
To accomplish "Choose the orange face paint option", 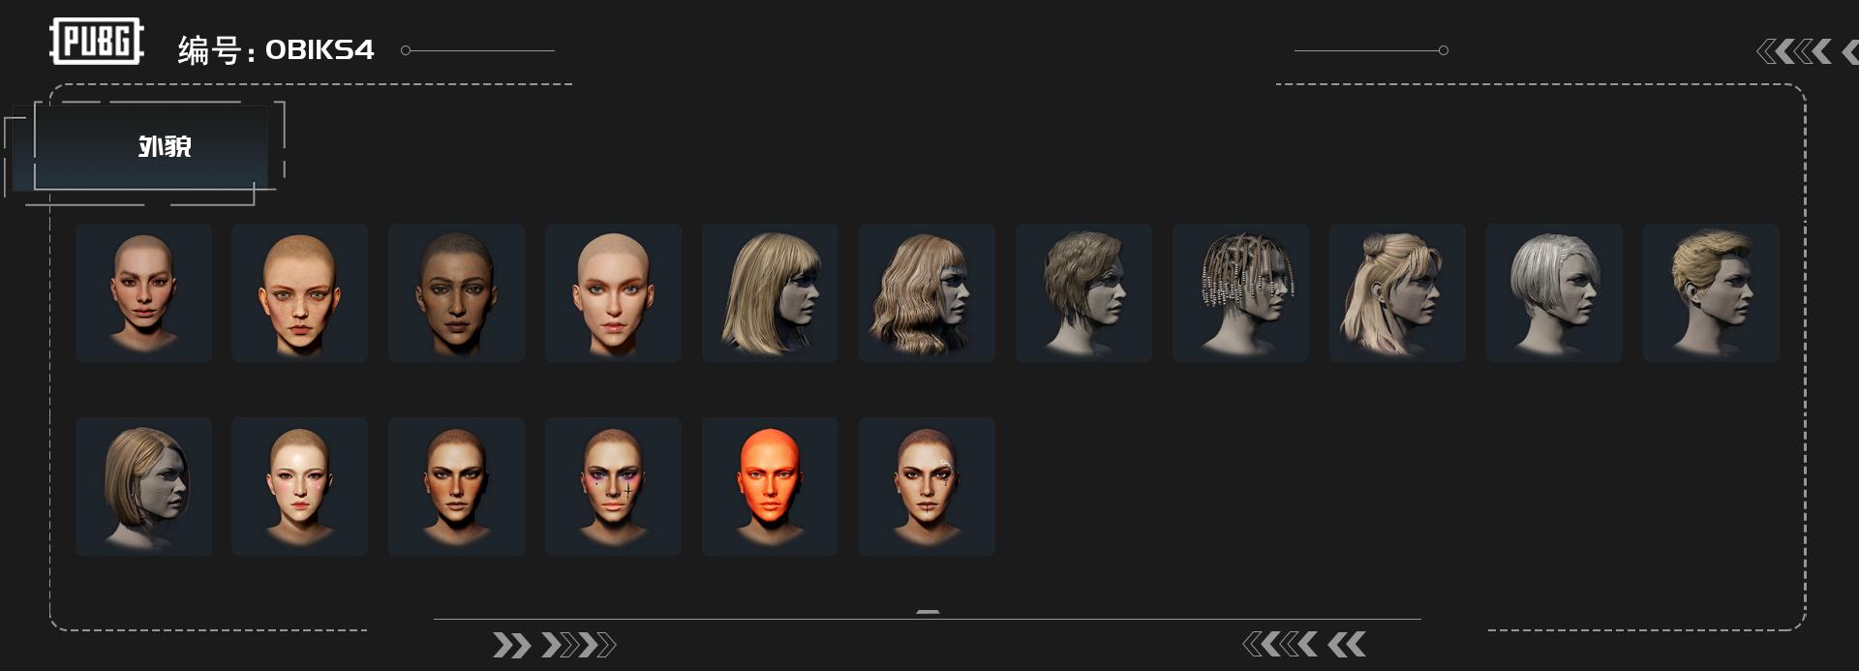I will pyautogui.click(x=770, y=486).
